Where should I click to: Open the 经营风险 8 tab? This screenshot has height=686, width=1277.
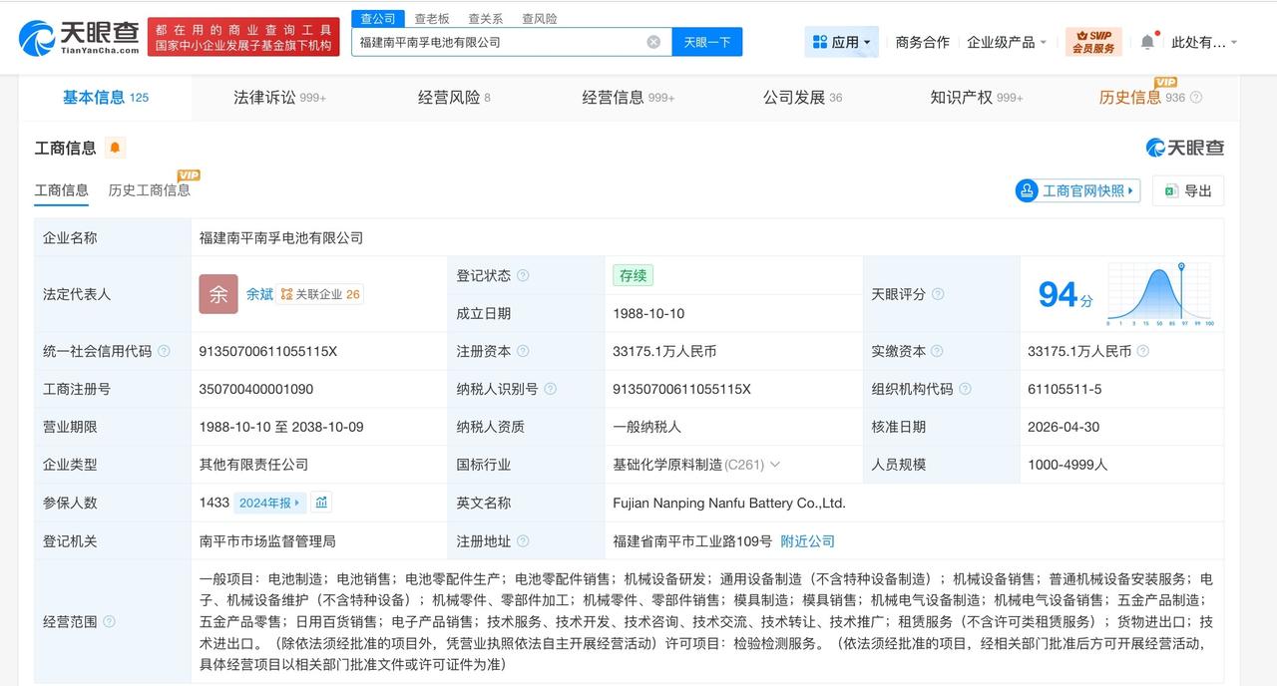point(454,98)
